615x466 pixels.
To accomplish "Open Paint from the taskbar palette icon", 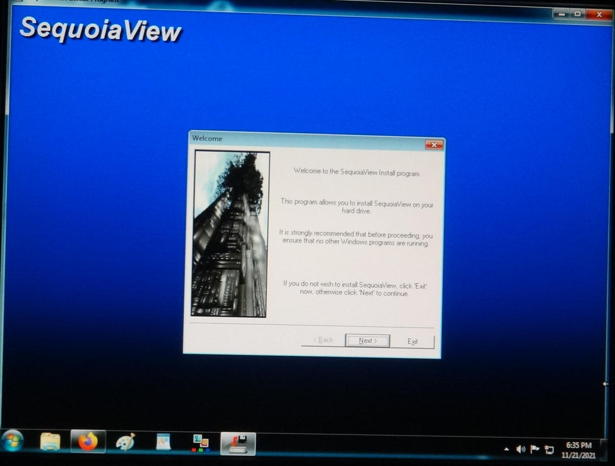I will click(x=126, y=442).
